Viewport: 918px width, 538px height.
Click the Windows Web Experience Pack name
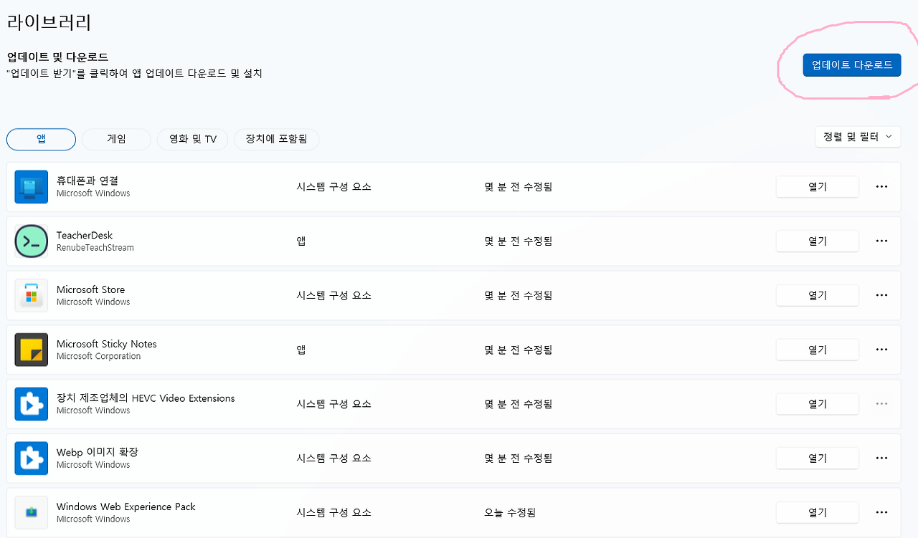pyautogui.click(x=126, y=506)
